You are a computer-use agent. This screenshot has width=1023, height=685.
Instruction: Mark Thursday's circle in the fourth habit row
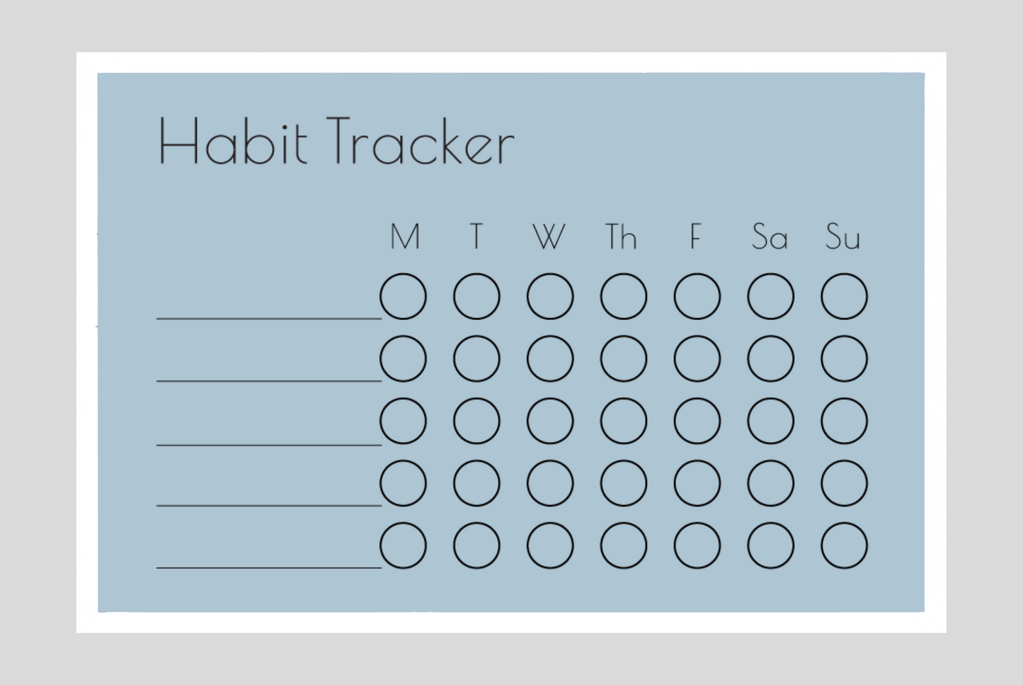pos(624,483)
